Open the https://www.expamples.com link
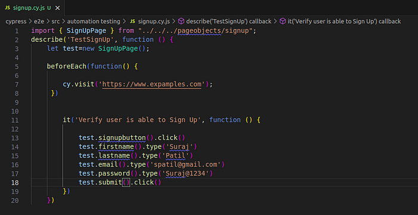This screenshot has width=418, height=215. (x=152, y=84)
